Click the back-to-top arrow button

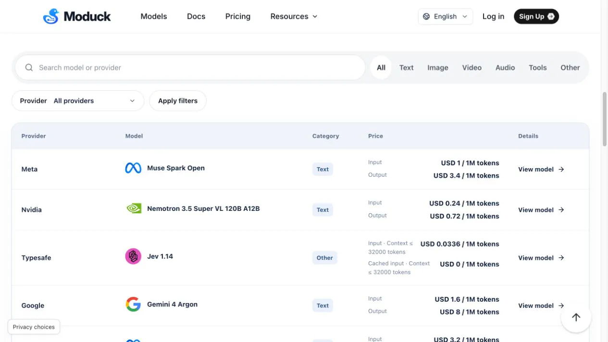pos(576,317)
